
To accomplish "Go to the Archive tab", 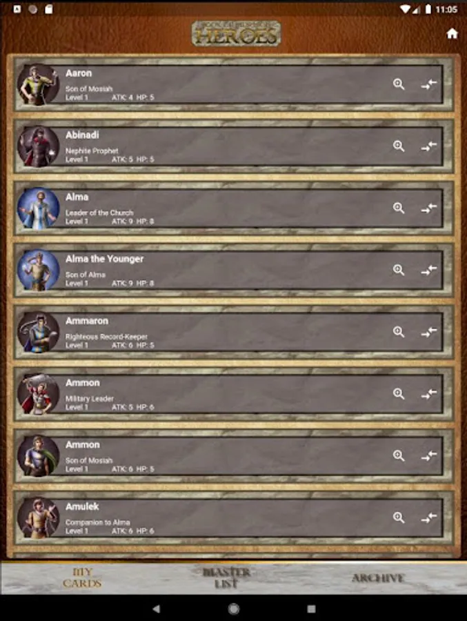I will [x=378, y=578].
